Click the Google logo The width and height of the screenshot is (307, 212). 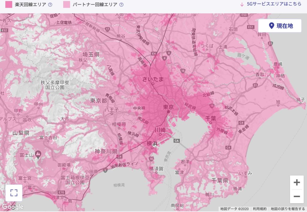(x=13, y=207)
